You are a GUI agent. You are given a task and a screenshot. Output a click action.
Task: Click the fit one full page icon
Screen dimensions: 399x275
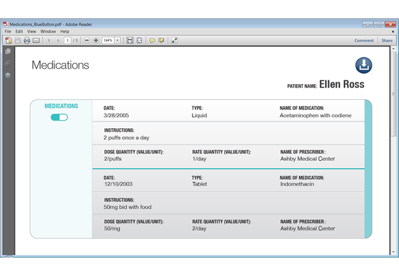point(139,40)
